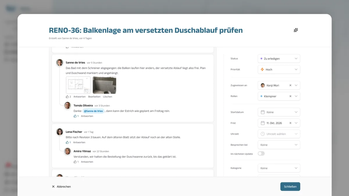
Task: Reply to Amira Yilmaz's comment
Action: [x=87, y=162]
